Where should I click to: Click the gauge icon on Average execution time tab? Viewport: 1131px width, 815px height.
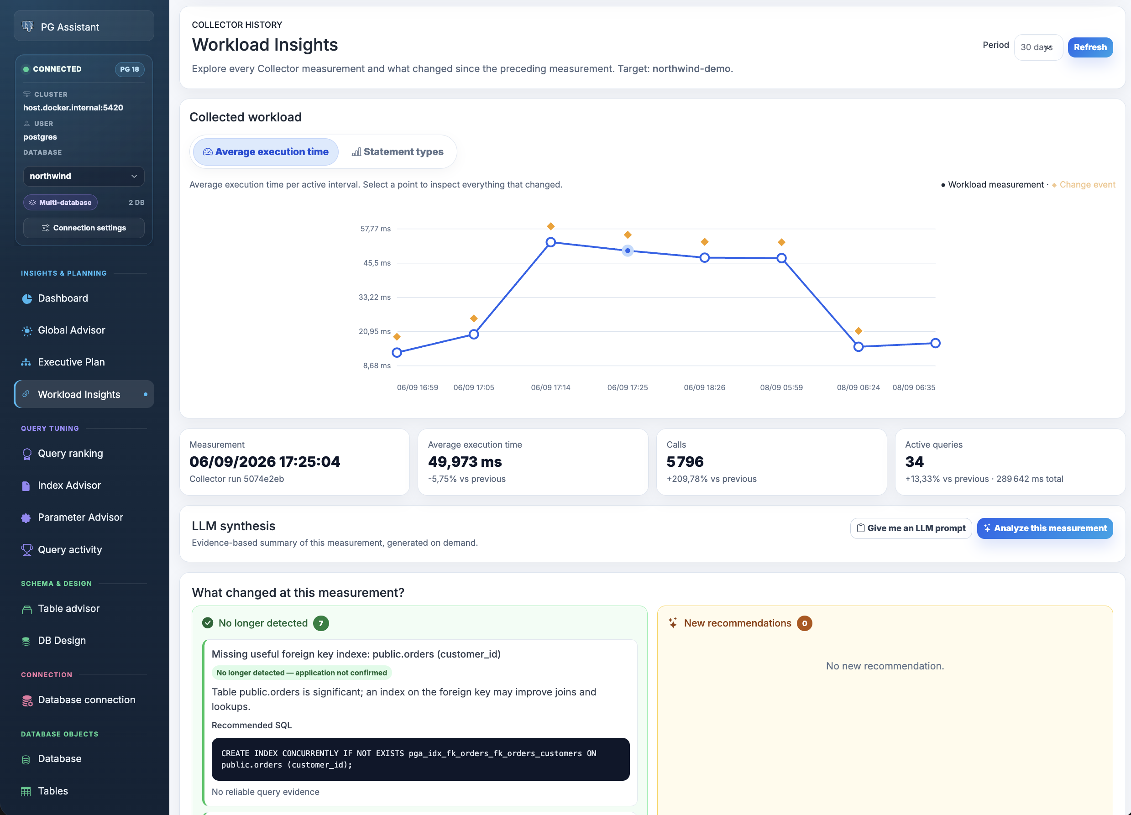click(x=208, y=152)
